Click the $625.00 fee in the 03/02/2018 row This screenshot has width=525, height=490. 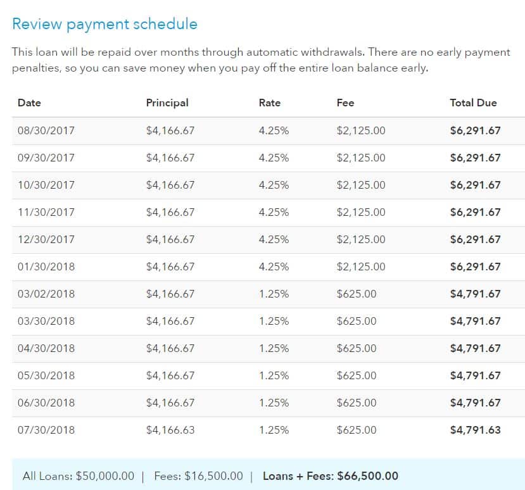pyautogui.click(x=357, y=294)
